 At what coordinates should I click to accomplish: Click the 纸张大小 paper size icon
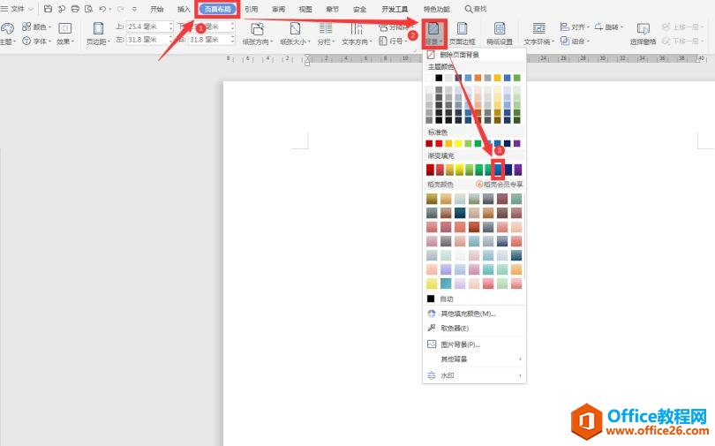[295, 31]
